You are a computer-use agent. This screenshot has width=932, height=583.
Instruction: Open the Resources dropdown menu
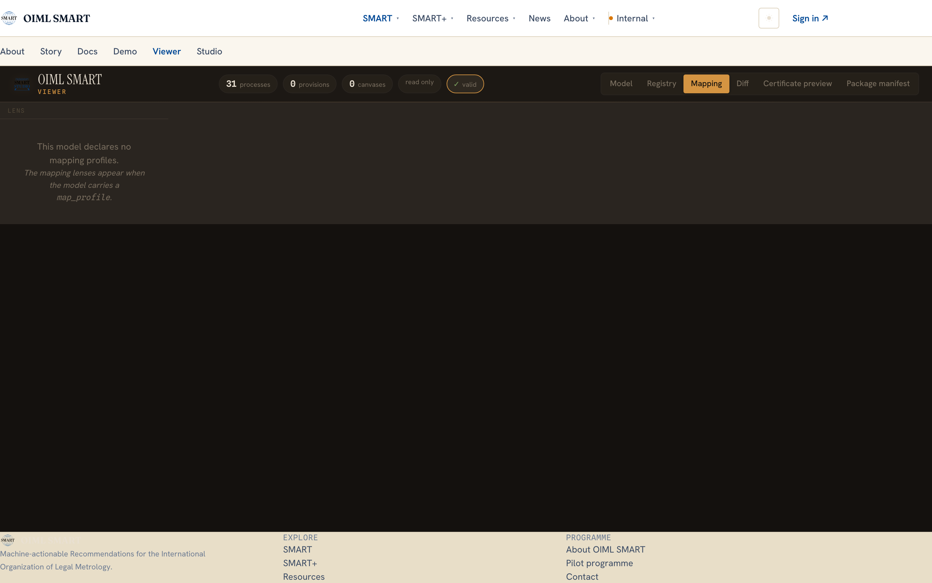point(491,18)
